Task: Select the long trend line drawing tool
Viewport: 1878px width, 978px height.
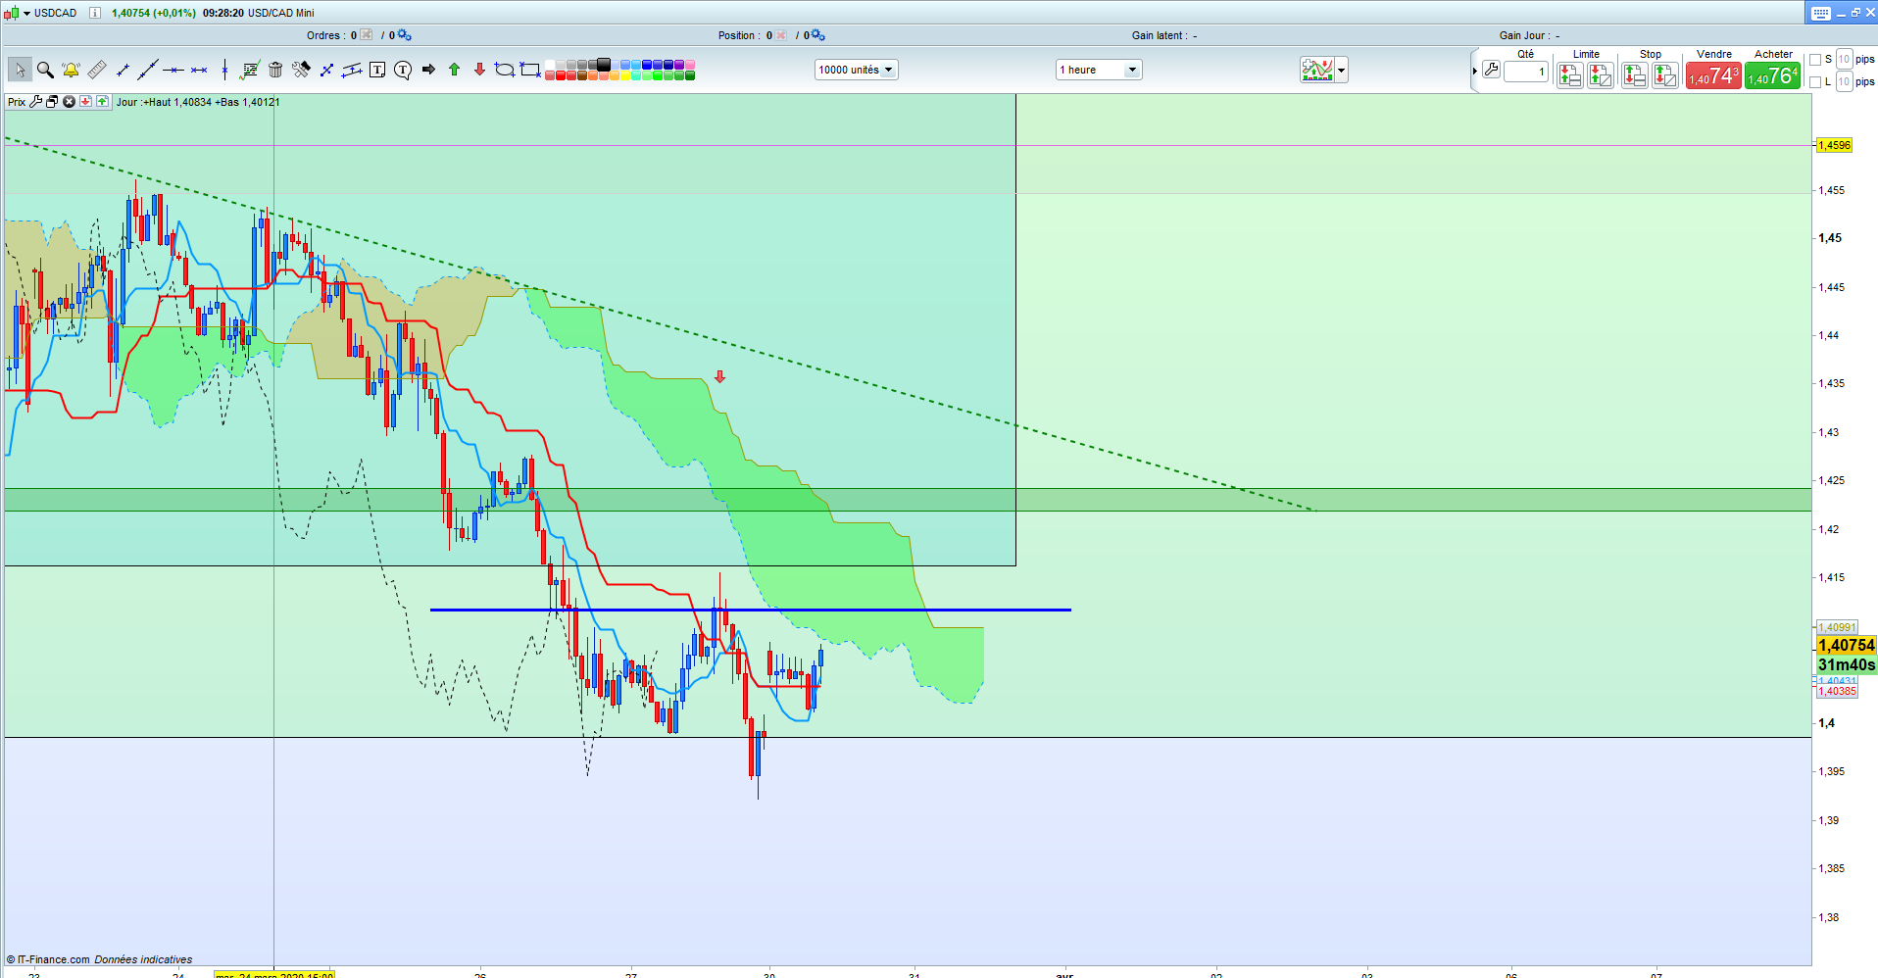Action: coord(148,70)
